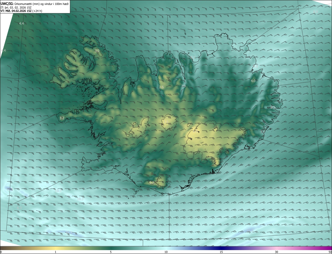The width and height of the screenshot is (332, 254).
Task: Click the init time line 'IT: þri. 03. 02. 2026 15Z'
Action: [16, 8]
